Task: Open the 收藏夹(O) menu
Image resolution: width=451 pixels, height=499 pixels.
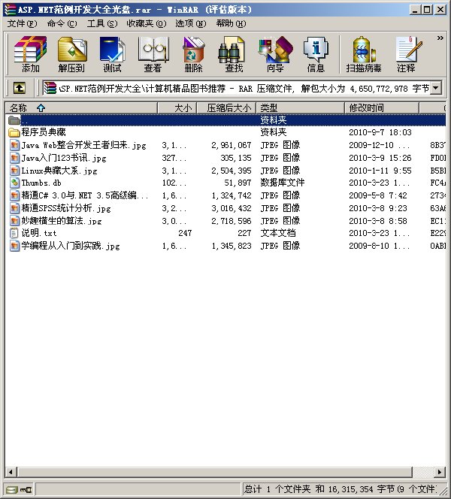Action: pyautogui.click(x=147, y=23)
